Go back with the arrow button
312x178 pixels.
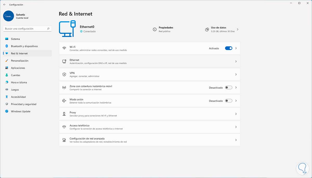(4, 5)
